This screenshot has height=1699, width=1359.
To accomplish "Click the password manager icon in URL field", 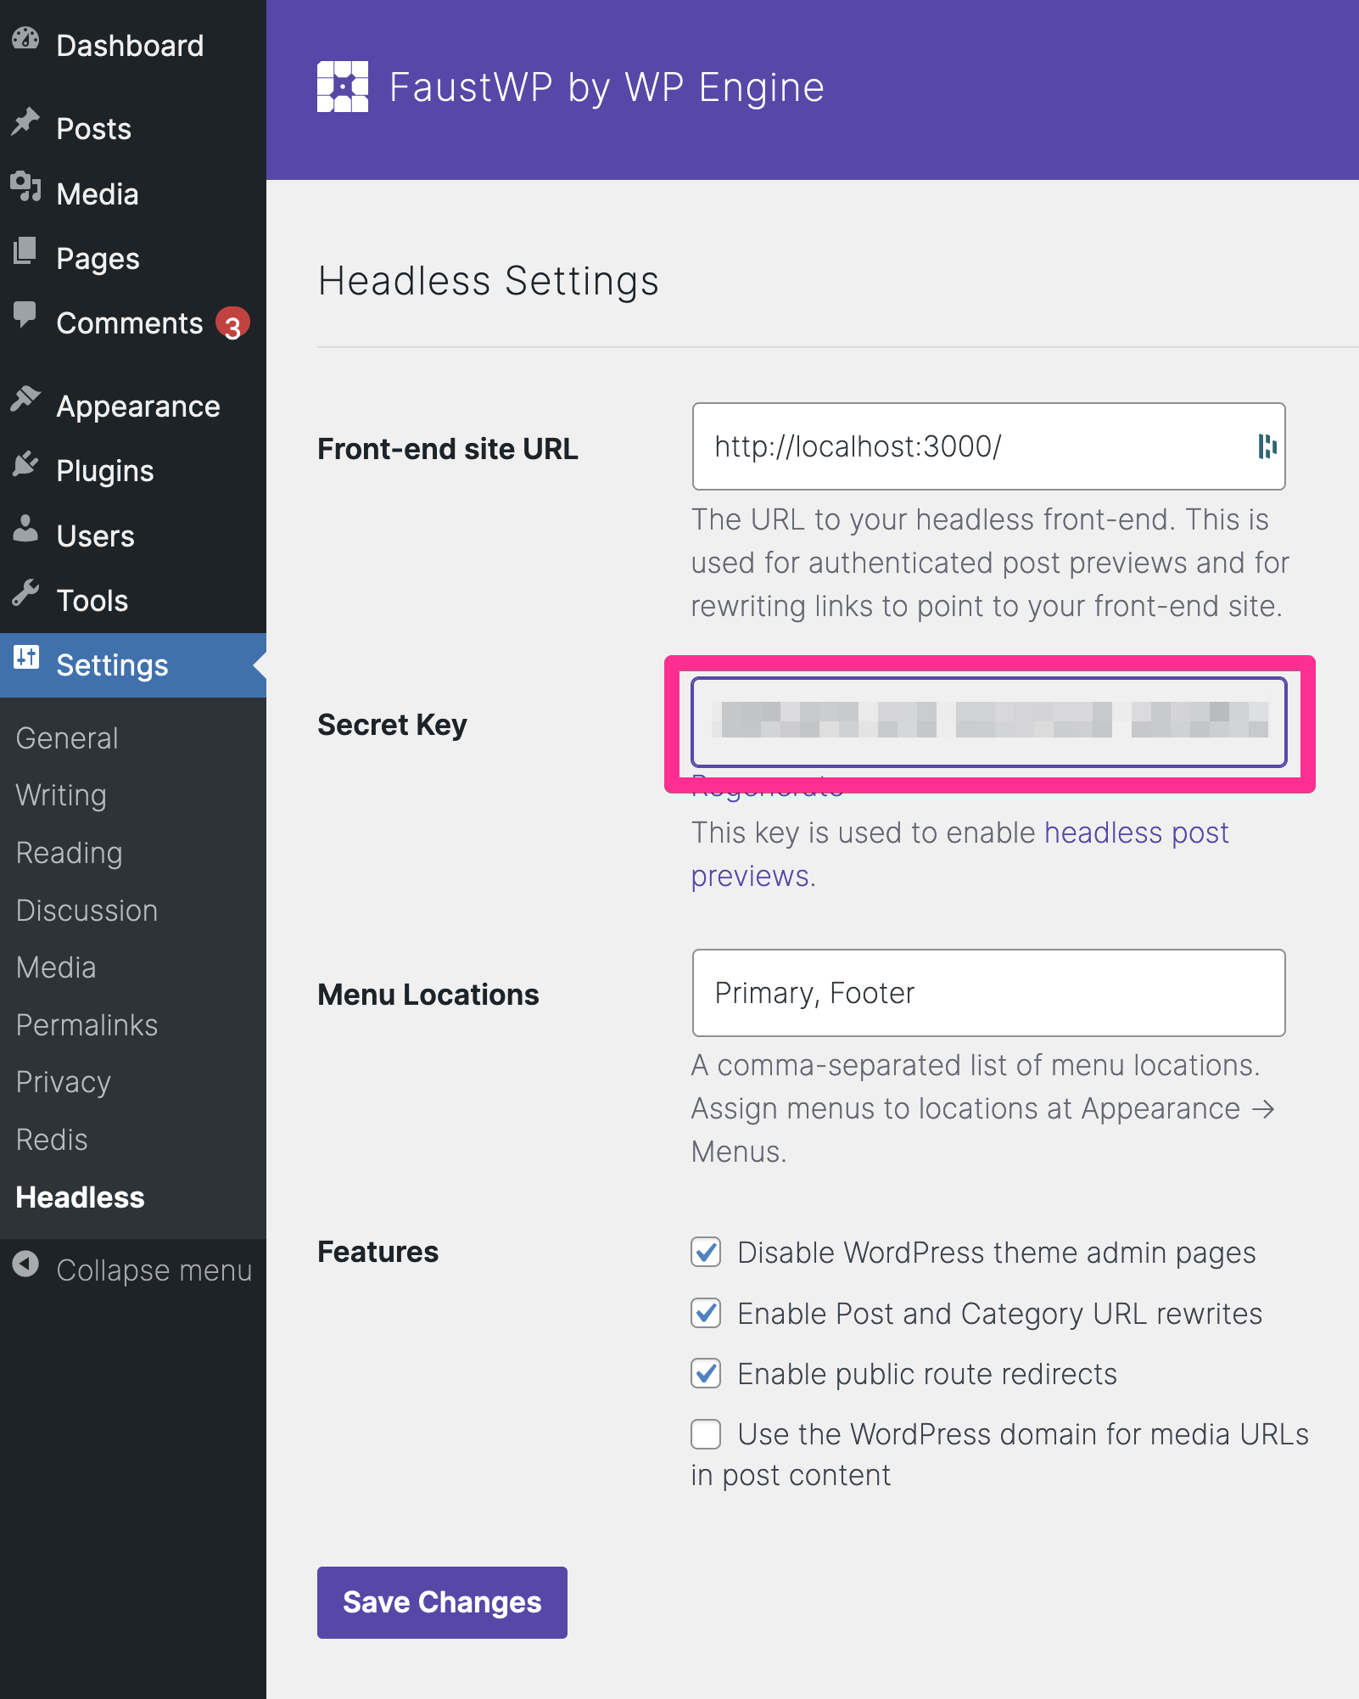I will [1267, 446].
